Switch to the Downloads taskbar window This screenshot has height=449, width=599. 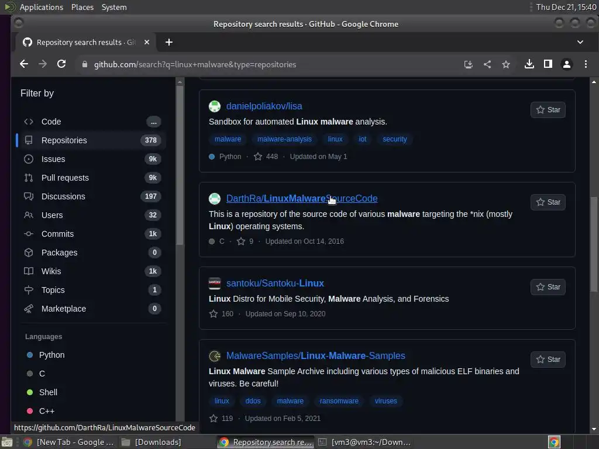click(x=152, y=442)
